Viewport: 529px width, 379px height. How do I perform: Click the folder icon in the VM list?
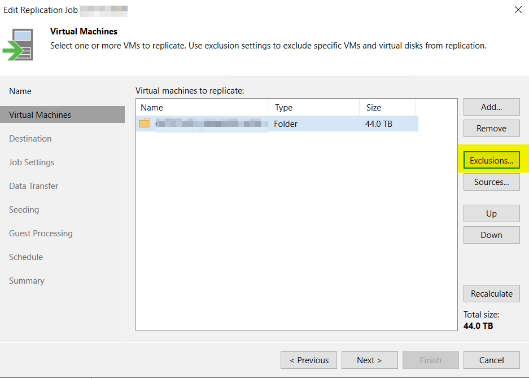[145, 124]
